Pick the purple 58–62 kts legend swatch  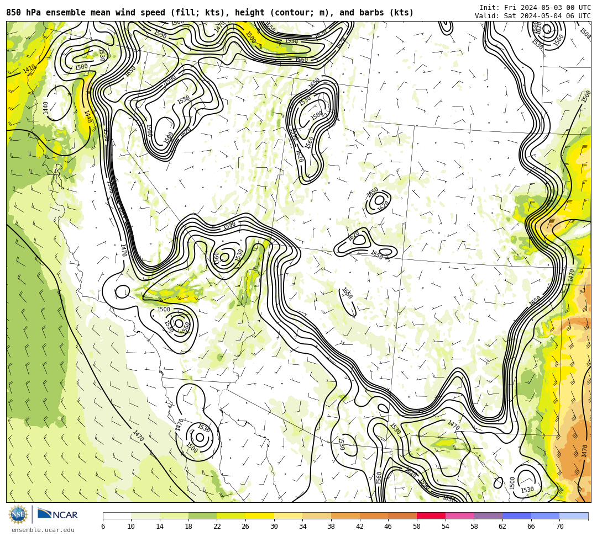point(488,515)
